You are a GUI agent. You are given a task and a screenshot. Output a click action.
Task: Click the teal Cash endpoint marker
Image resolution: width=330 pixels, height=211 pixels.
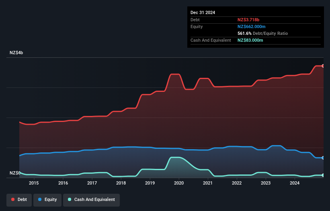323,175
